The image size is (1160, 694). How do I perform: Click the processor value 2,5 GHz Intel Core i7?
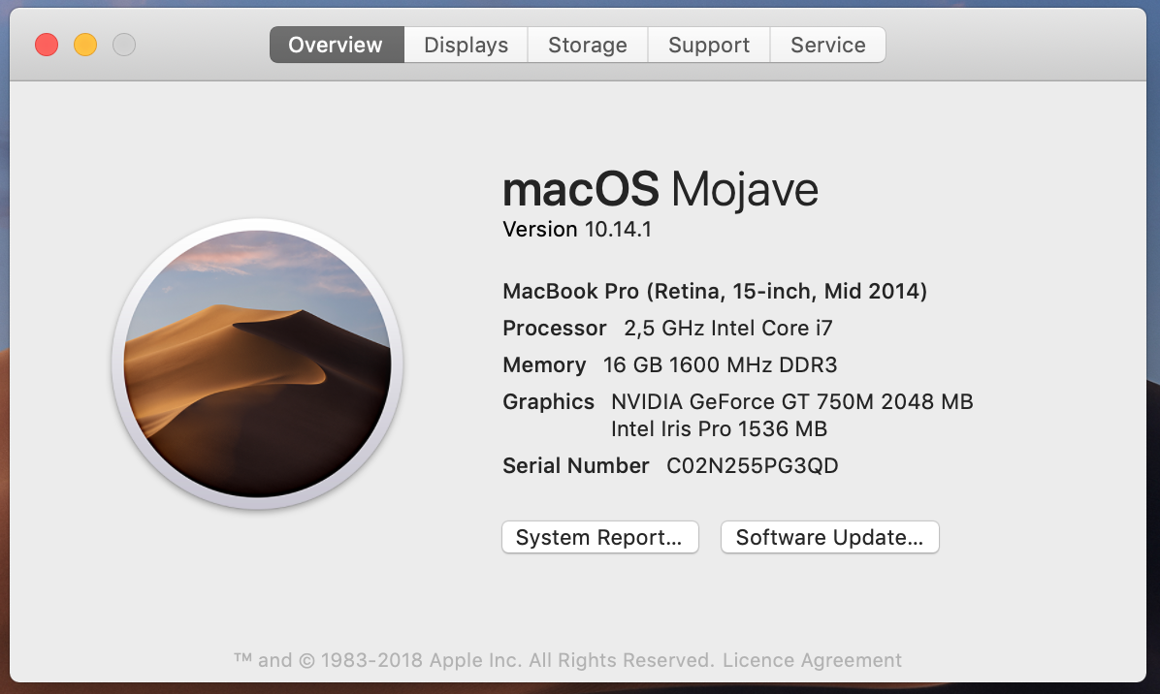pos(728,329)
